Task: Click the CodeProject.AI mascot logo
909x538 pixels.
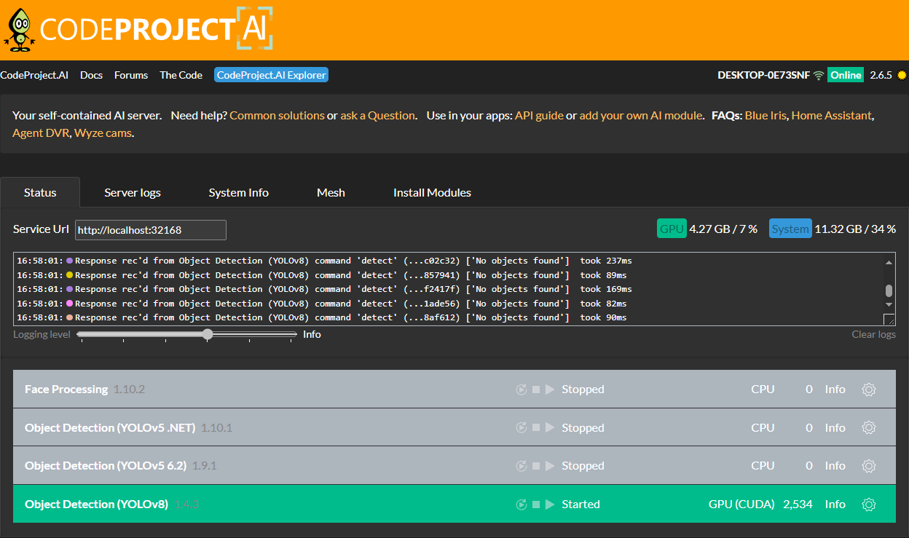Action: pyautogui.click(x=19, y=30)
